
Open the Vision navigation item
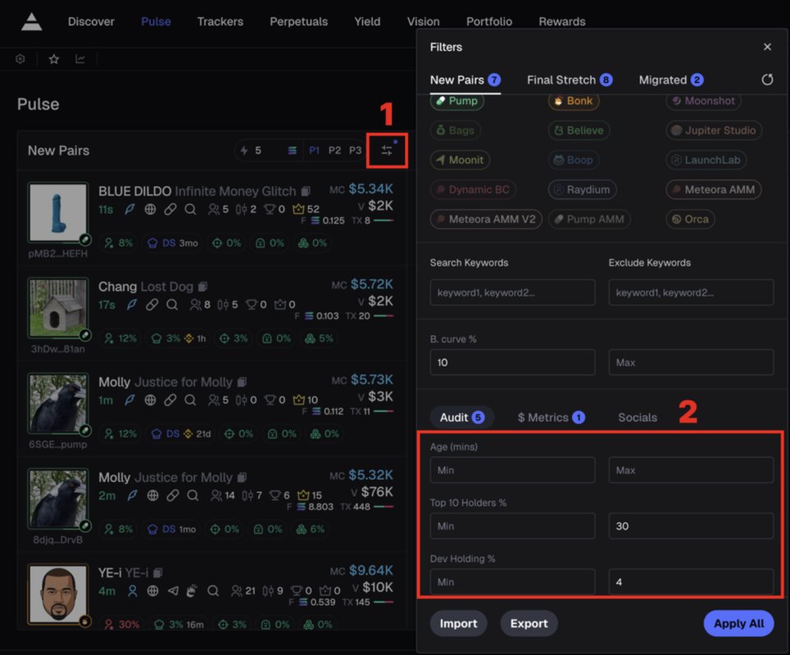pyautogui.click(x=423, y=21)
